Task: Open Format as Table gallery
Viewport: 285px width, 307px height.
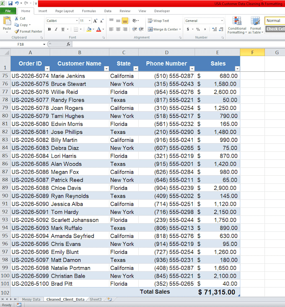Action: pos(256,25)
